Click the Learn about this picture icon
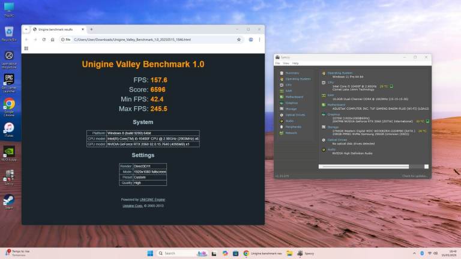Image resolution: width=461 pixels, height=259 pixels. coord(9,59)
